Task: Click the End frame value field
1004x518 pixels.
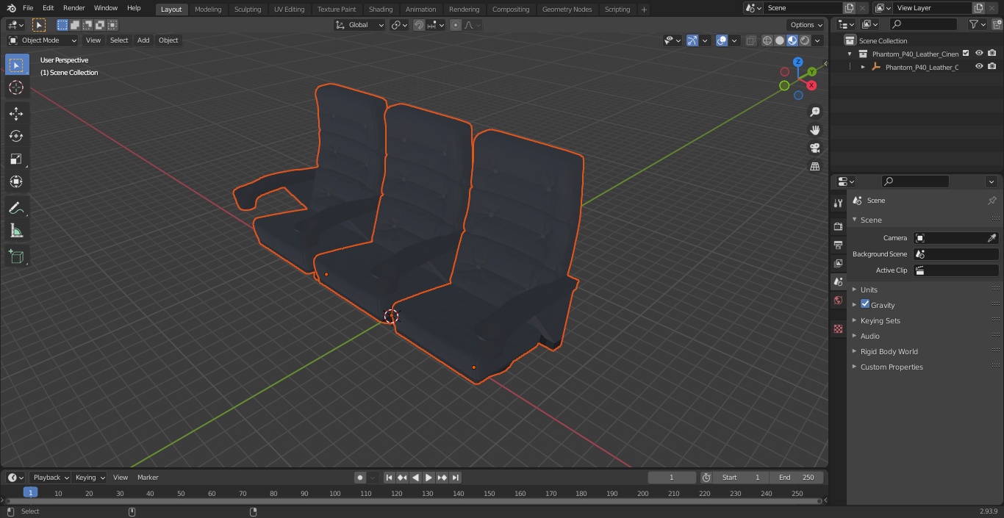Action: tap(797, 478)
